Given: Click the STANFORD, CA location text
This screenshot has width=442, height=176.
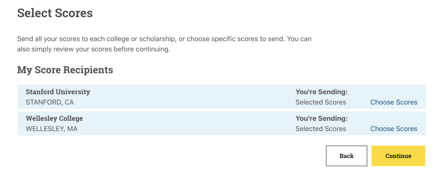Looking at the screenshot, I should click(x=50, y=102).
